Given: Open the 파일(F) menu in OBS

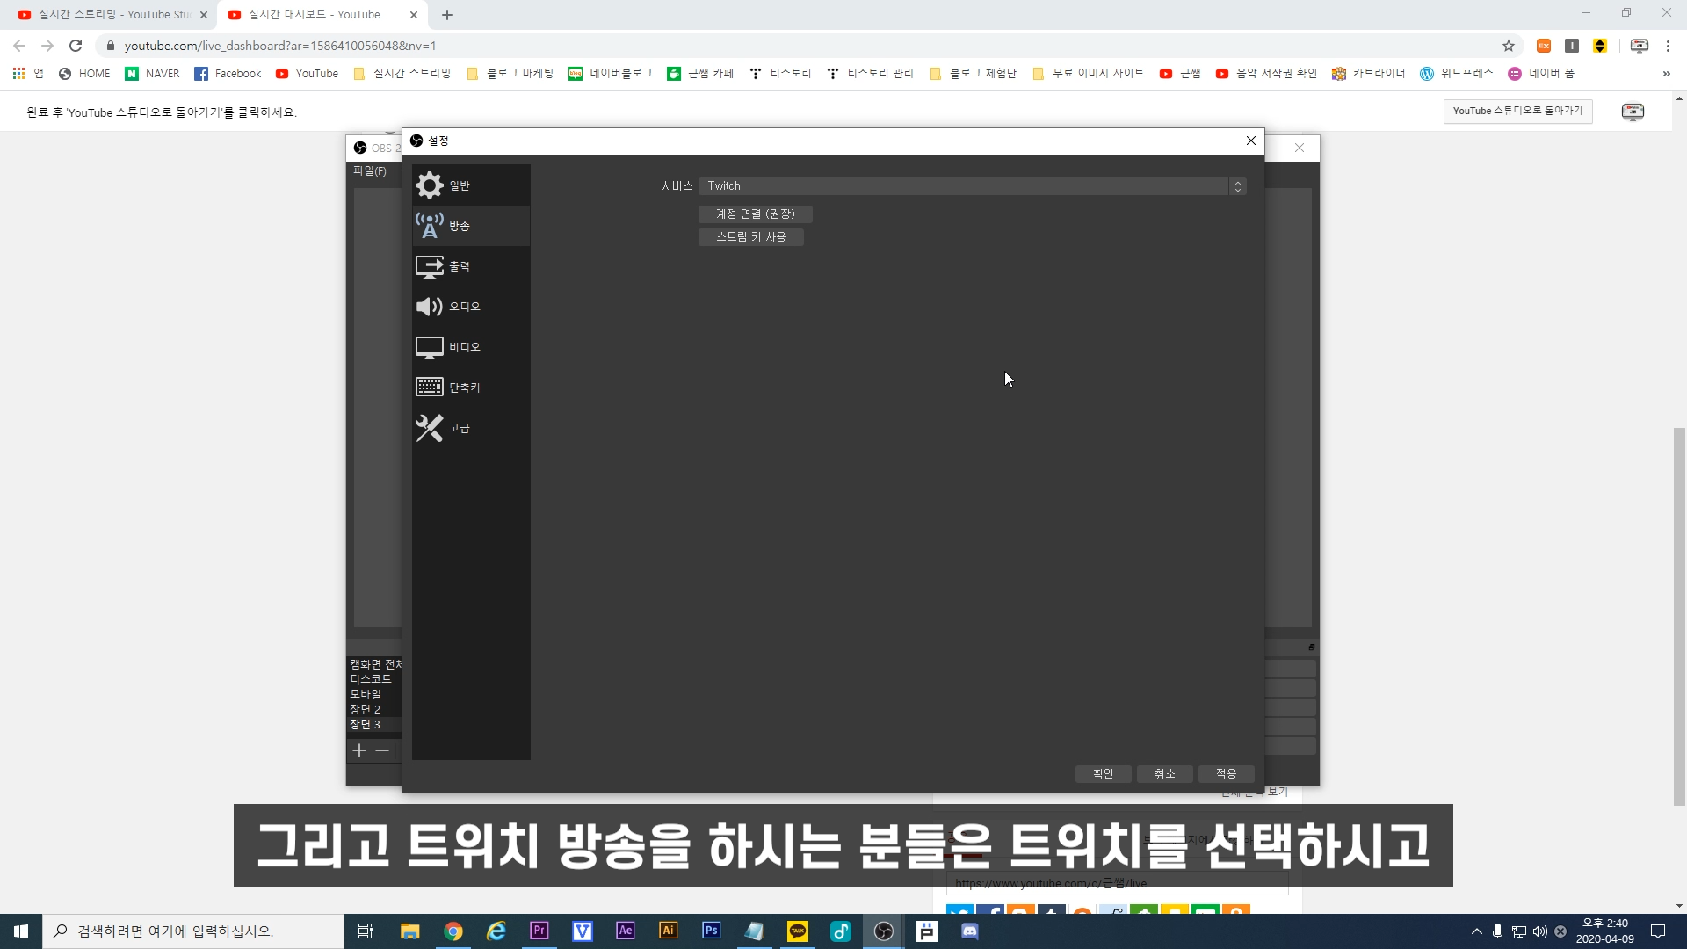Looking at the screenshot, I should (x=370, y=171).
